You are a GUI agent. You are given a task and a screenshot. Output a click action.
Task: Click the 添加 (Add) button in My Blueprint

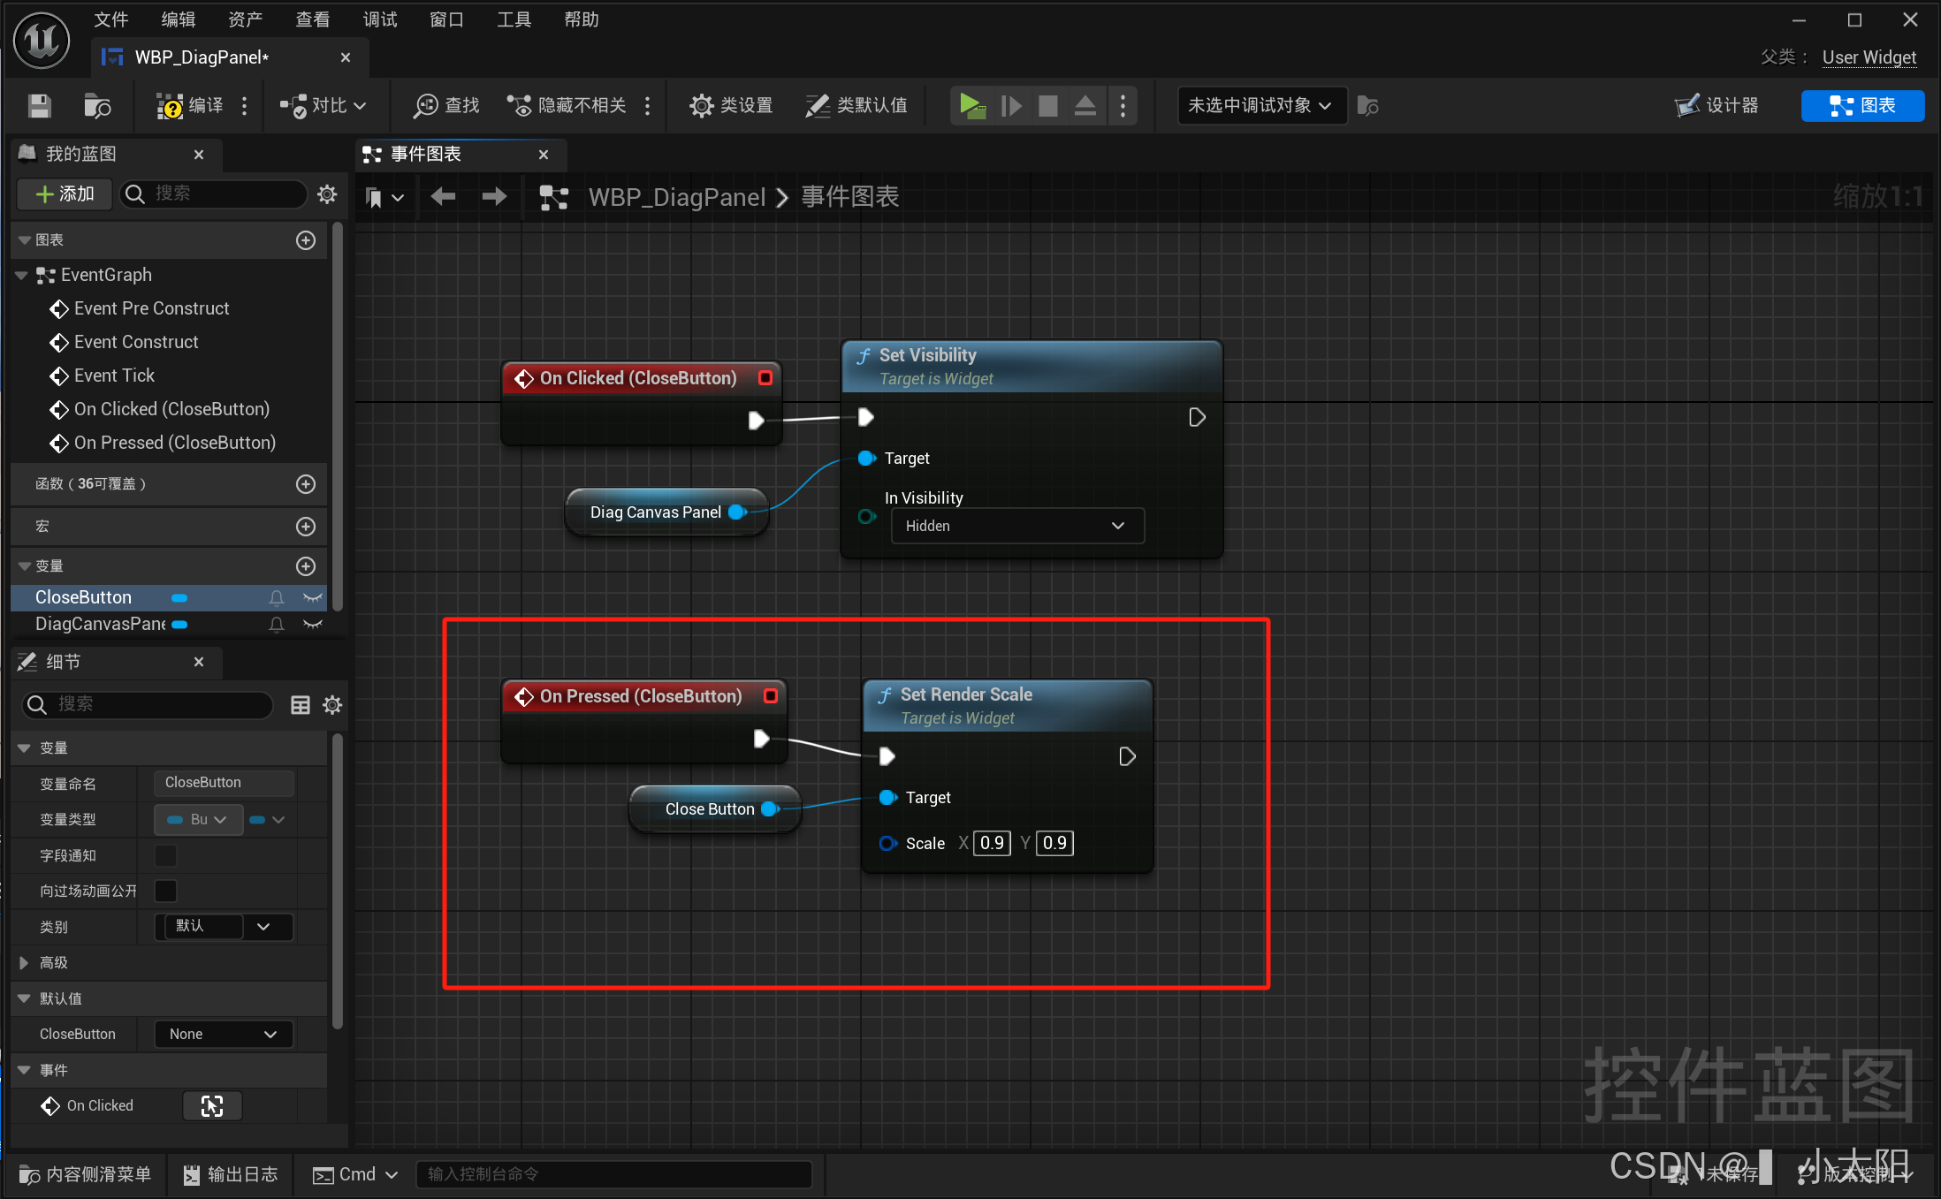click(65, 194)
